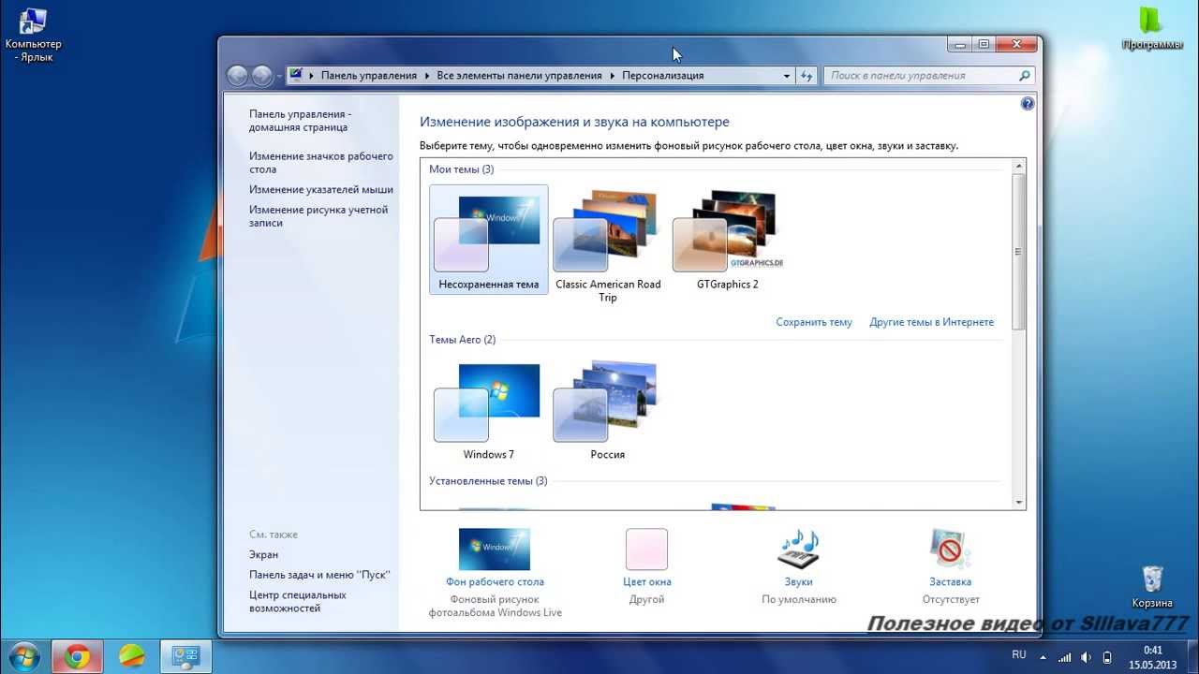
Task: Click theme list scrollbar down arrow
Action: (1019, 503)
